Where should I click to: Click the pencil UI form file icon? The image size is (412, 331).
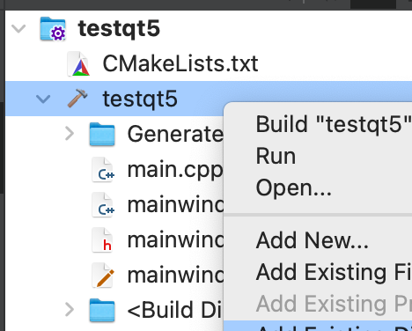tap(103, 276)
